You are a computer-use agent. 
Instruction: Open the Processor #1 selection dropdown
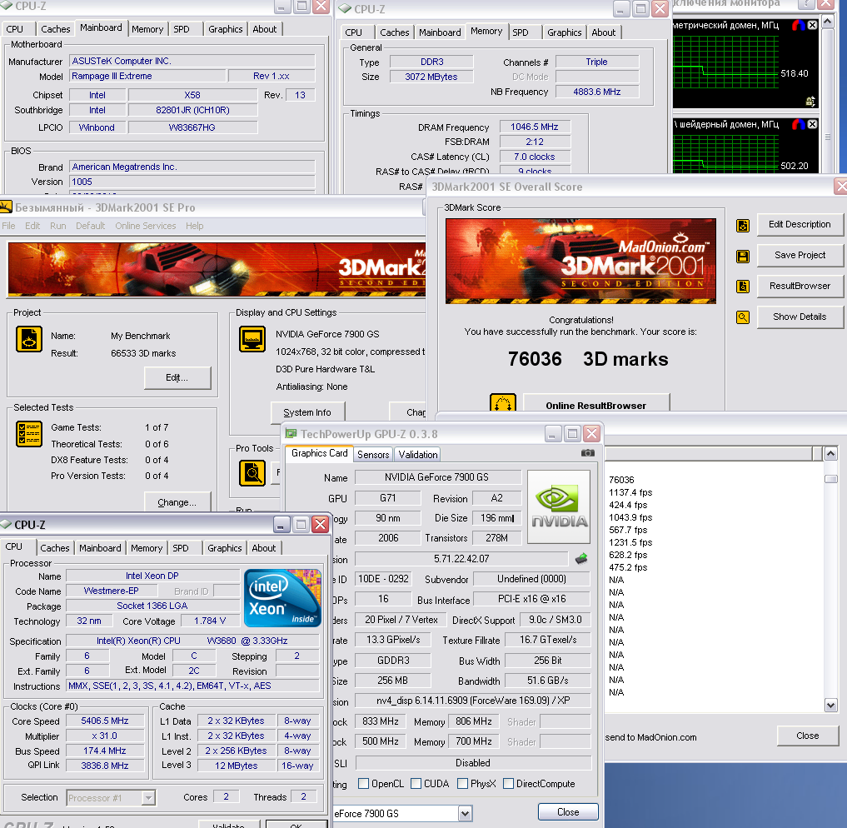[148, 798]
